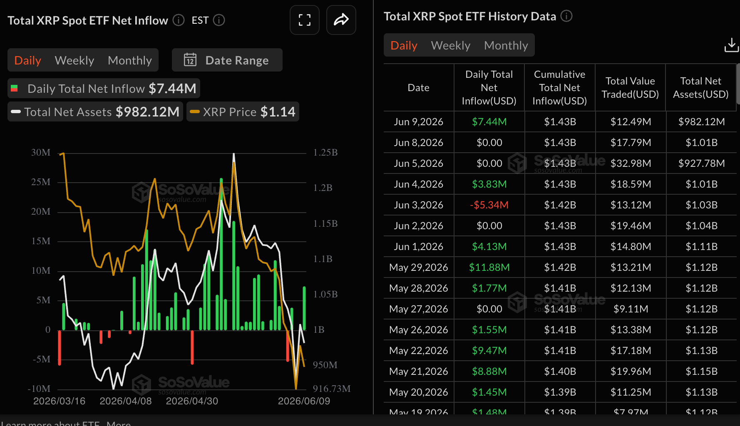Open the Date Range picker
The height and width of the screenshot is (426, 740).
pyautogui.click(x=227, y=60)
